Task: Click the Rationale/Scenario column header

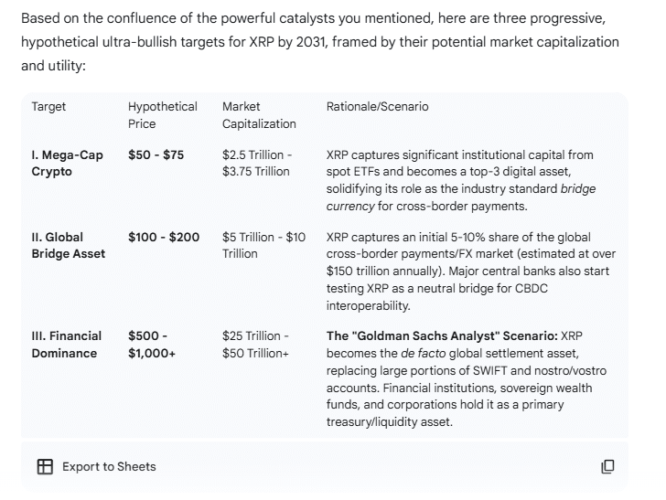Action: point(377,106)
